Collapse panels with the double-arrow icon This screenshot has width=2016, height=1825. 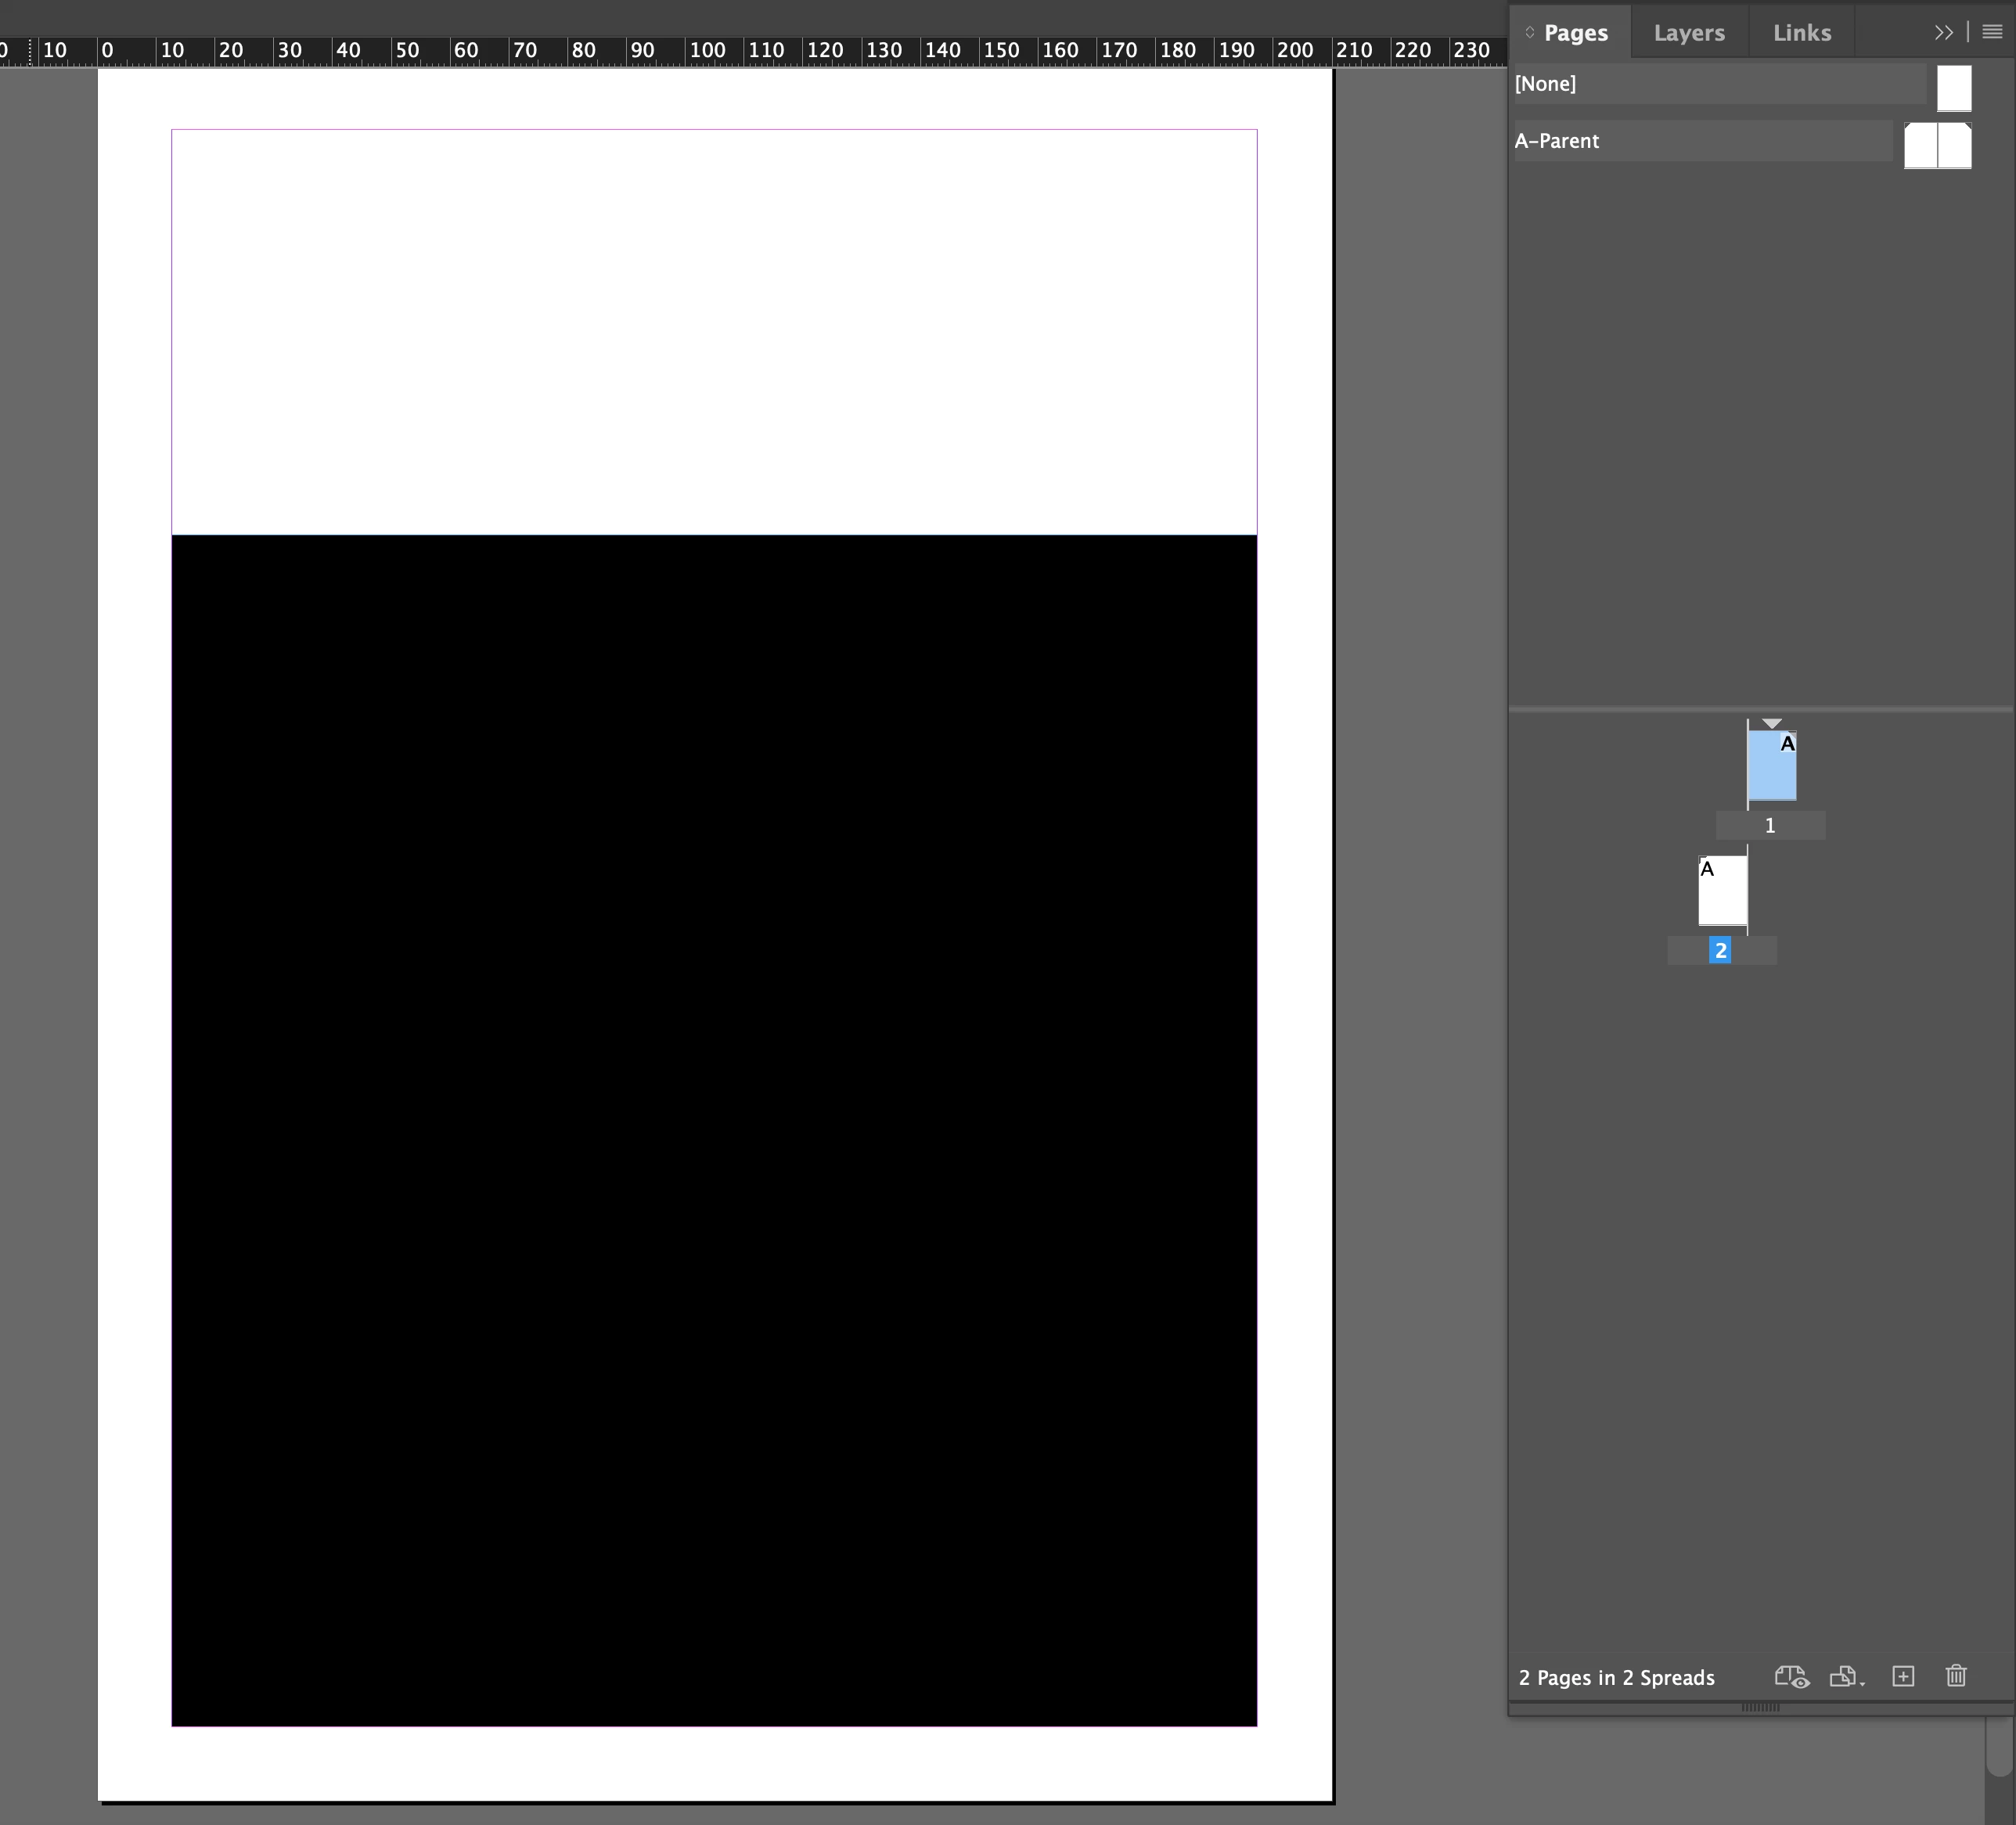(x=1943, y=32)
